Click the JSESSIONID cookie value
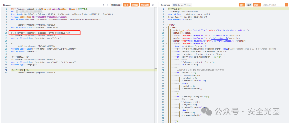The width and height of the screenshot is (289, 123). 43,17
